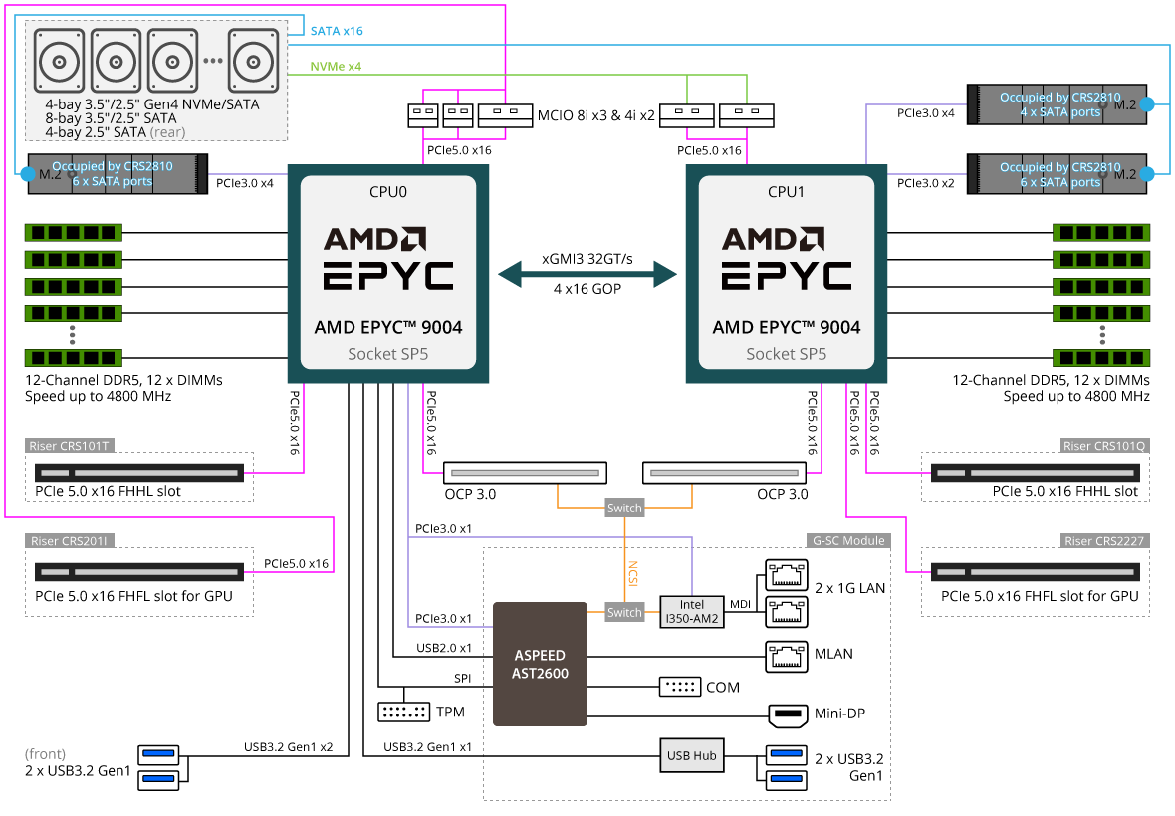Screen dimensions: 1175x816
Task: Click the top DIMM module beside CPU1
Action: point(1100,232)
